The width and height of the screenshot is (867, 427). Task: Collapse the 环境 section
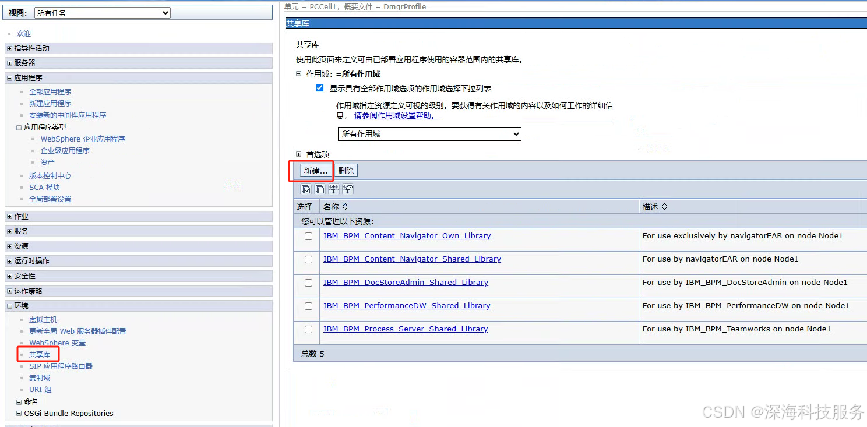pos(9,306)
